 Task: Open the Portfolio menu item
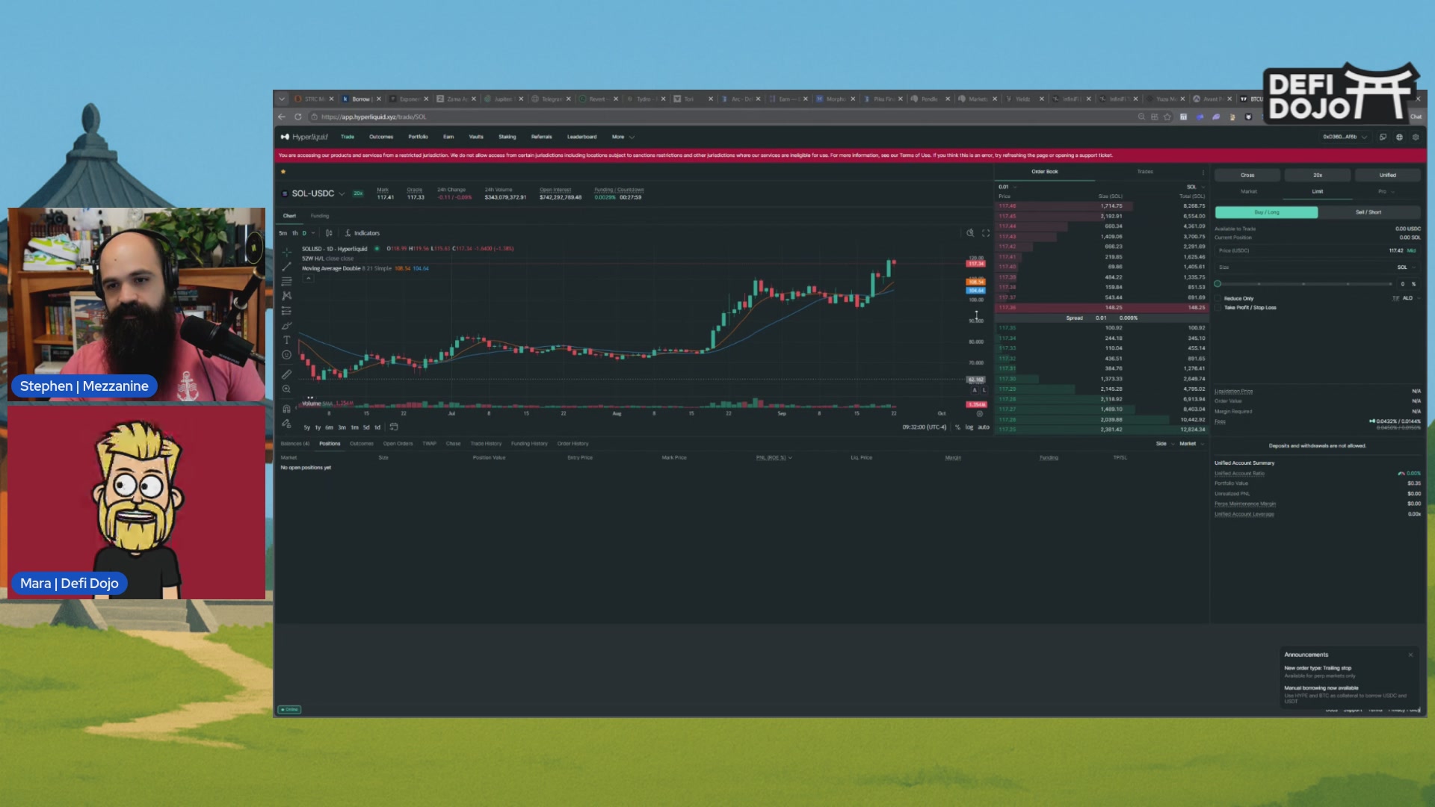tap(418, 137)
